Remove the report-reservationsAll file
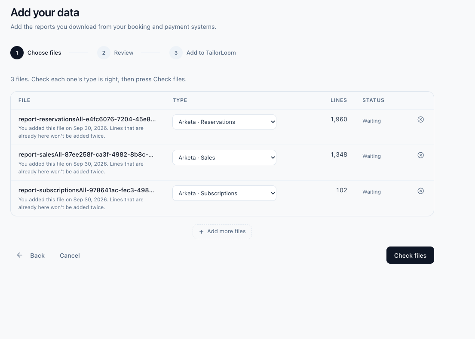The height and width of the screenshot is (339, 475). pos(420,120)
